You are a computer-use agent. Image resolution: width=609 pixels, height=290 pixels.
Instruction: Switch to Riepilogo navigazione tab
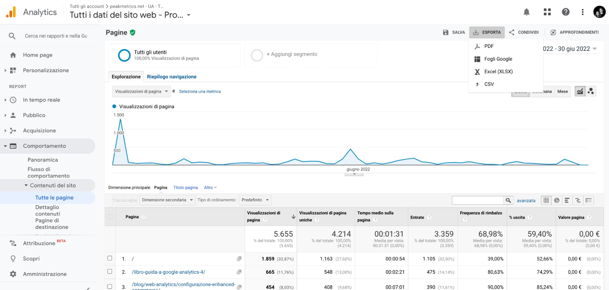(172, 77)
